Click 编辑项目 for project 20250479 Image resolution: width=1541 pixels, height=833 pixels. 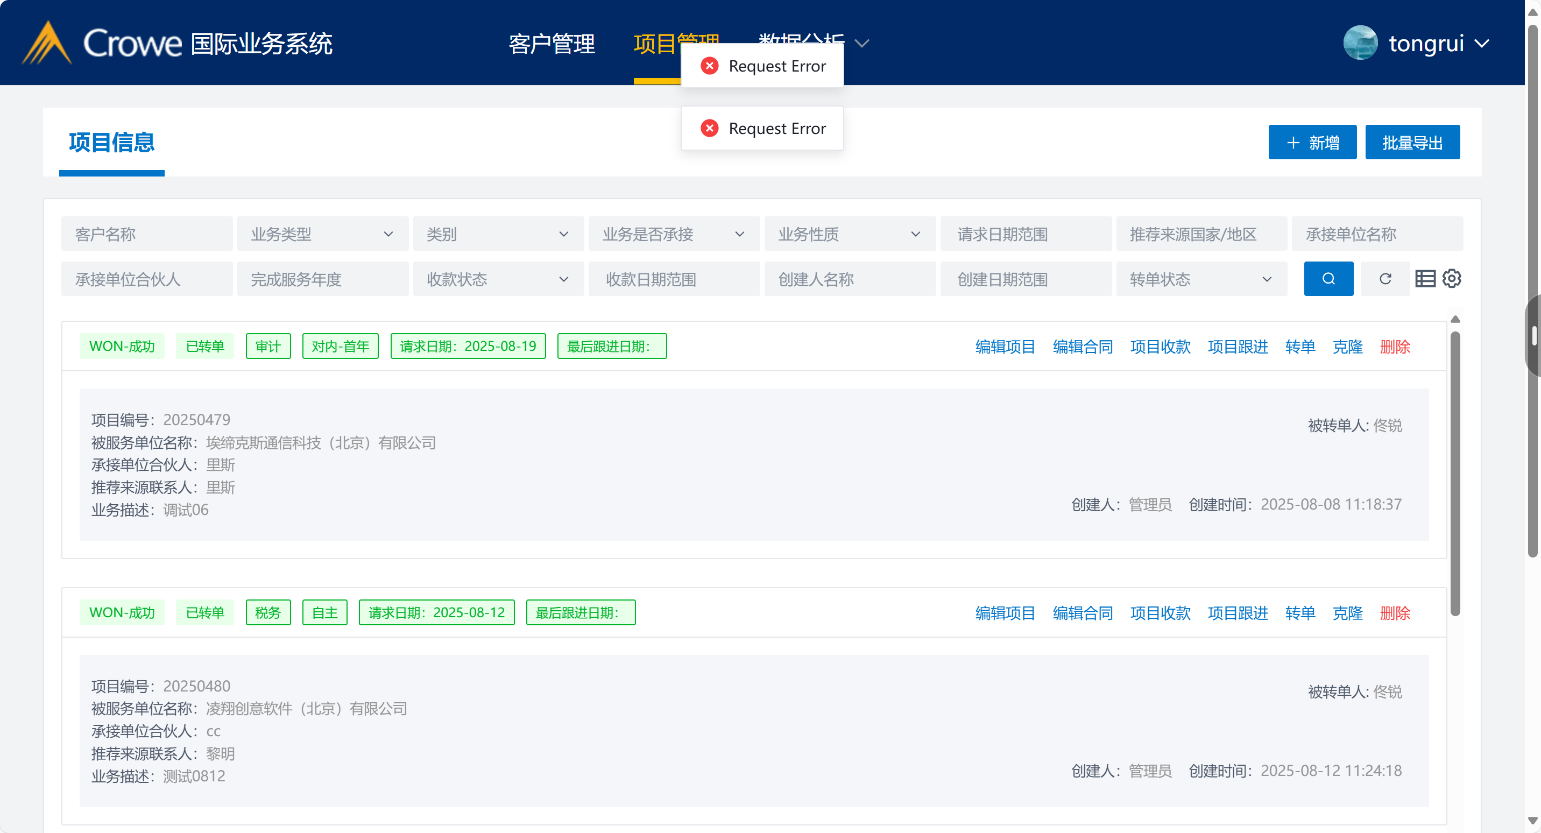[1005, 347]
